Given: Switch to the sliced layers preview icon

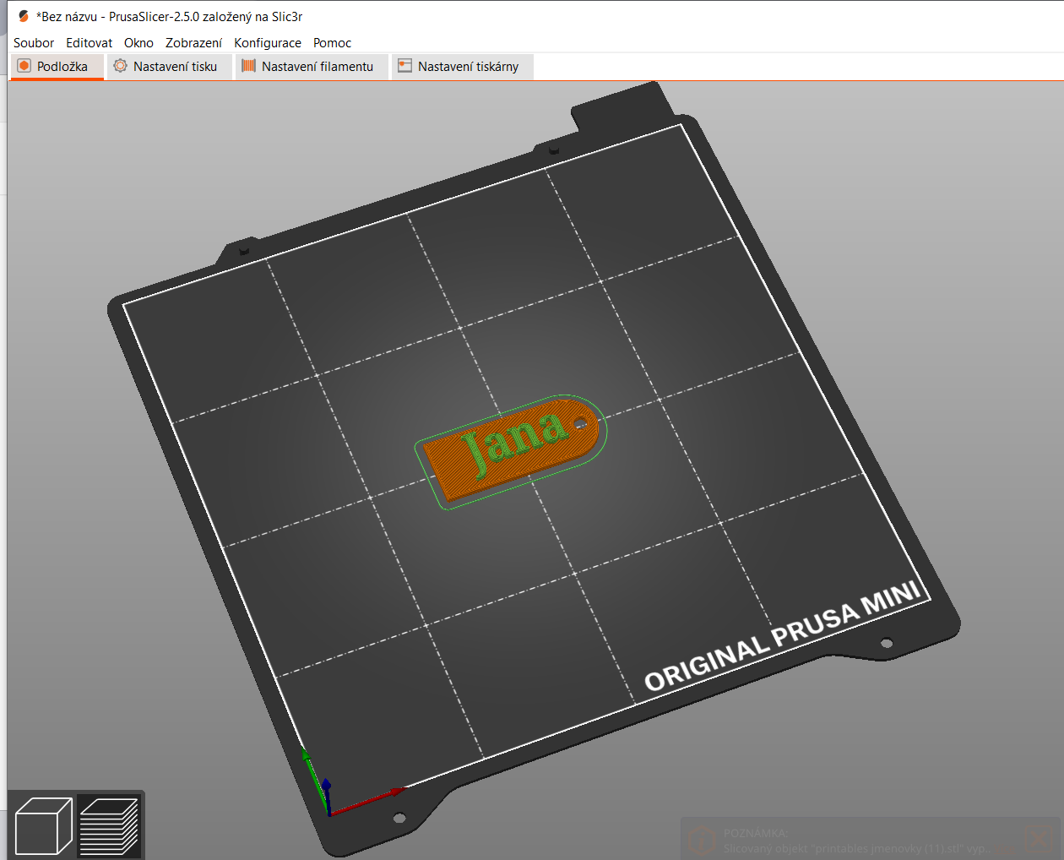Looking at the screenshot, I should (109, 825).
